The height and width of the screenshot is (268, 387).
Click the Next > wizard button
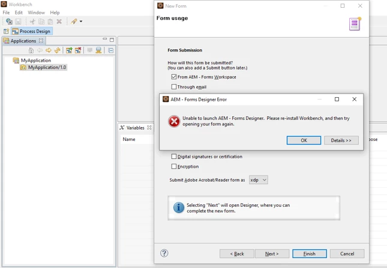point(272,254)
